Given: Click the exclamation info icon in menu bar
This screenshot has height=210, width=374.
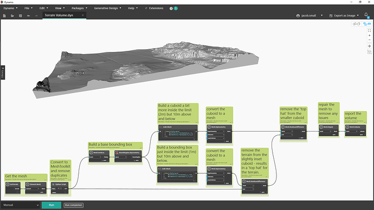Looking at the screenshot, I should tap(171, 8).
